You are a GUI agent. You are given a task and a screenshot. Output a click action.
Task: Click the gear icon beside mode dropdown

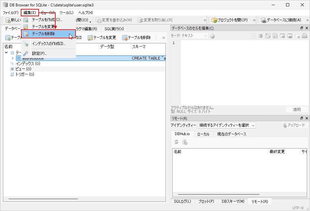[x=212, y=36]
